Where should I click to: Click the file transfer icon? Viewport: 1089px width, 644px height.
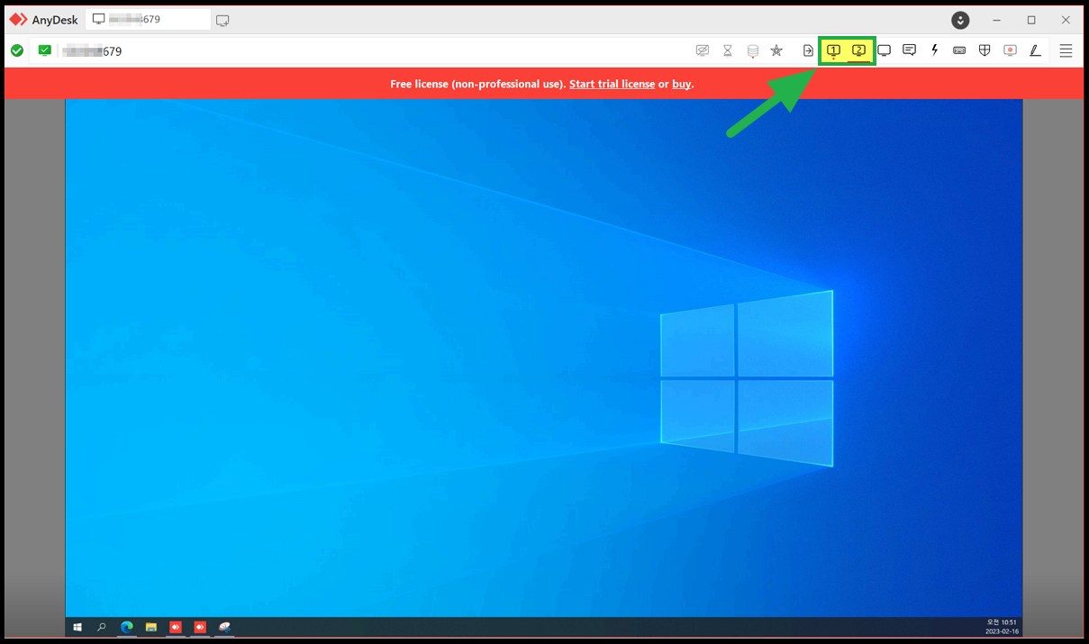808,51
